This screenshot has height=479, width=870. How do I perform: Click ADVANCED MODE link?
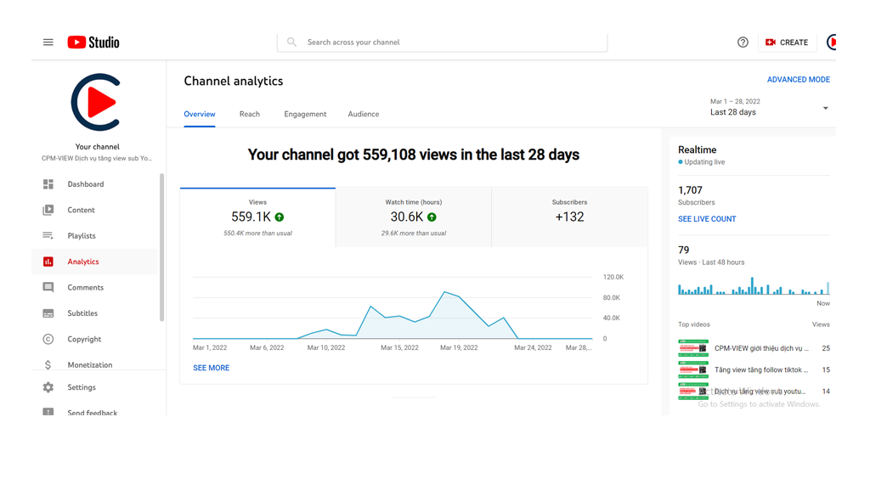tap(798, 80)
